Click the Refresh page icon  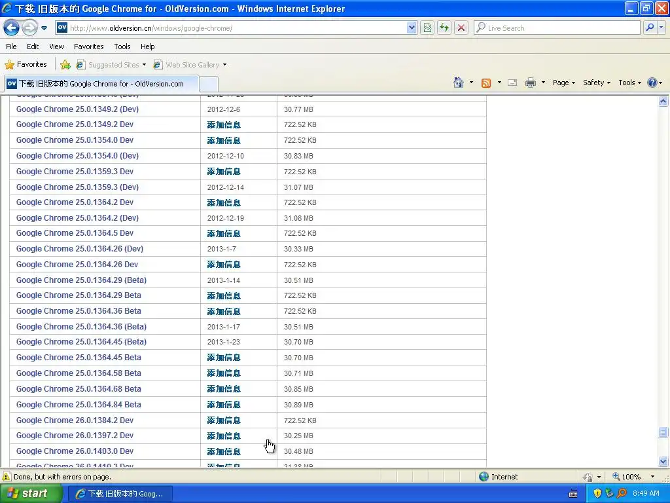click(444, 28)
